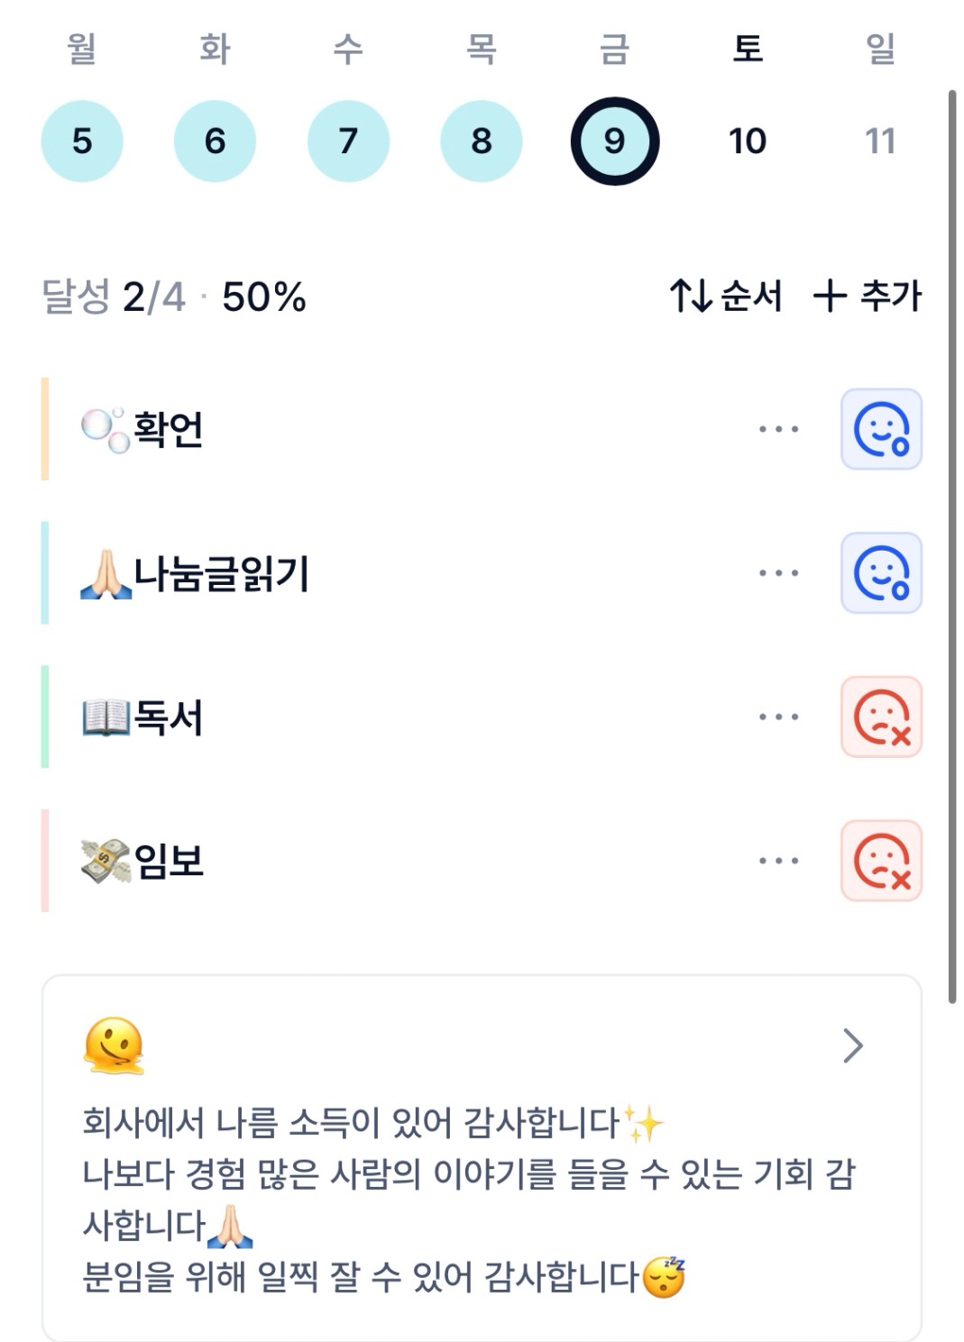964x1342 pixels.
Task: Click the melting face mood emoji
Action: [114, 1045]
